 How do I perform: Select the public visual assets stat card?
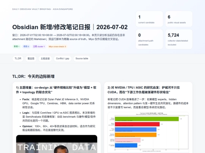point(179,19)
